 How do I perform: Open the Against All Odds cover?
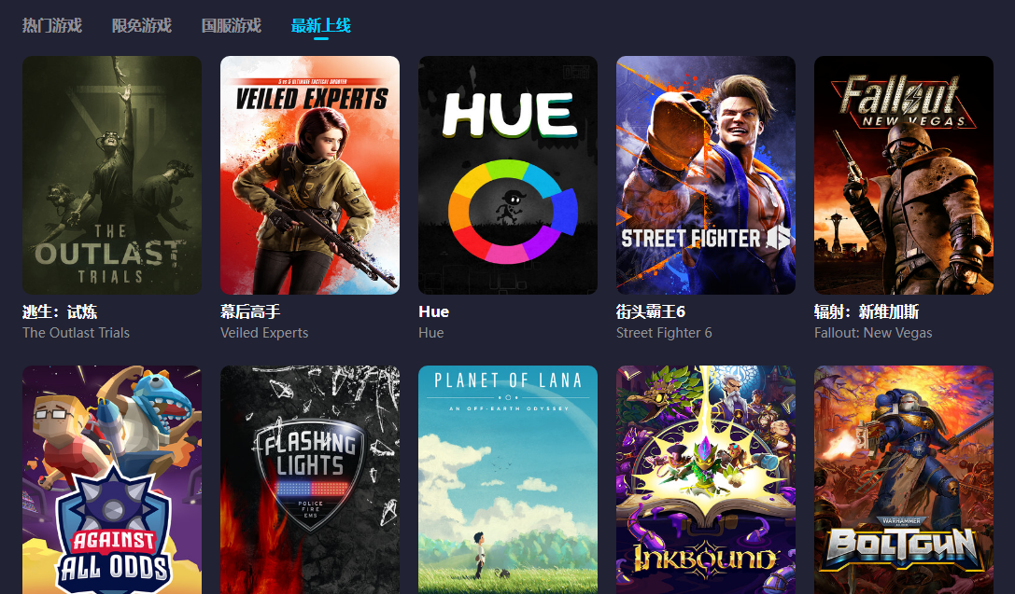[x=112, y=479]
